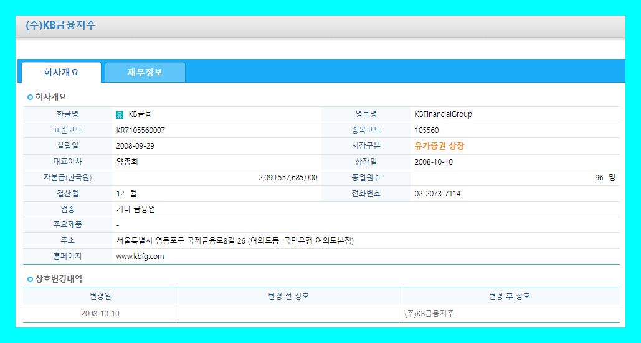
Task: Open the www.kbfg.com homepage link
Action: 140,257
